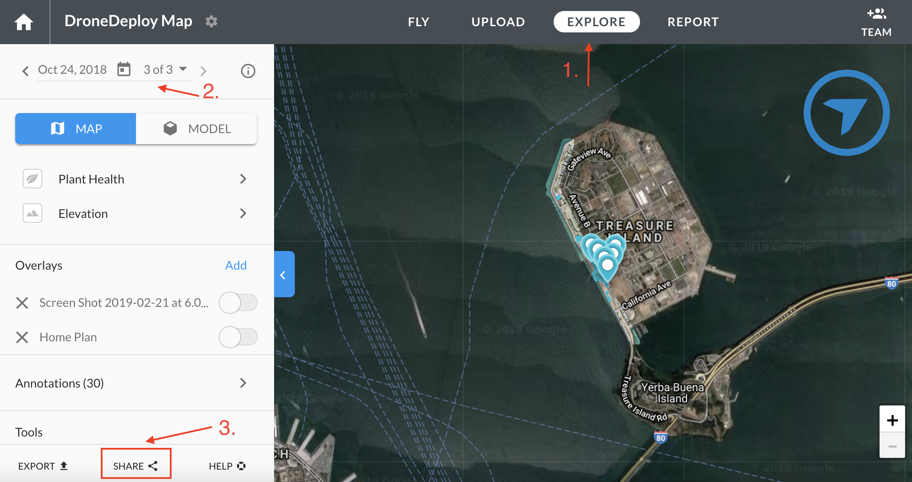The image size is (912, 482).
Task: Open the 3 of 3 map dropdown
Action: (x=165, y=69)
